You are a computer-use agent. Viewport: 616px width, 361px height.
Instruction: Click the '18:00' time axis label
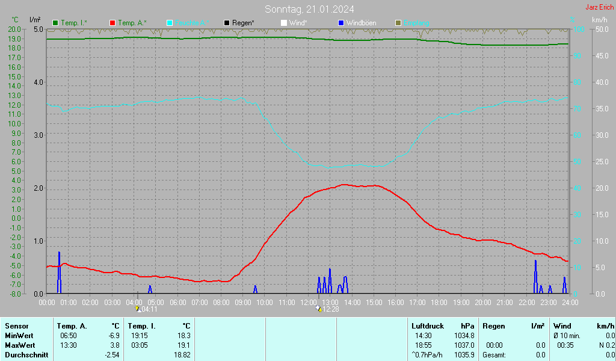tap(439, 303)
